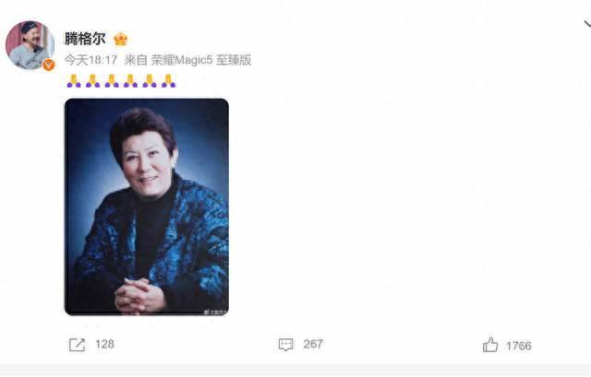Click the 1766 likes count
Image resolution: width=591 pixels, height=377 pixels.
[x=519, y=346]
